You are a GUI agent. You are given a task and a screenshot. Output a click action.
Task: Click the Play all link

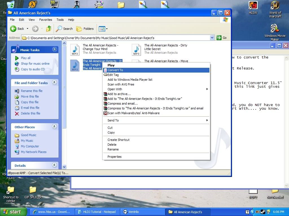pyautogui.click(x=25, y=58)
